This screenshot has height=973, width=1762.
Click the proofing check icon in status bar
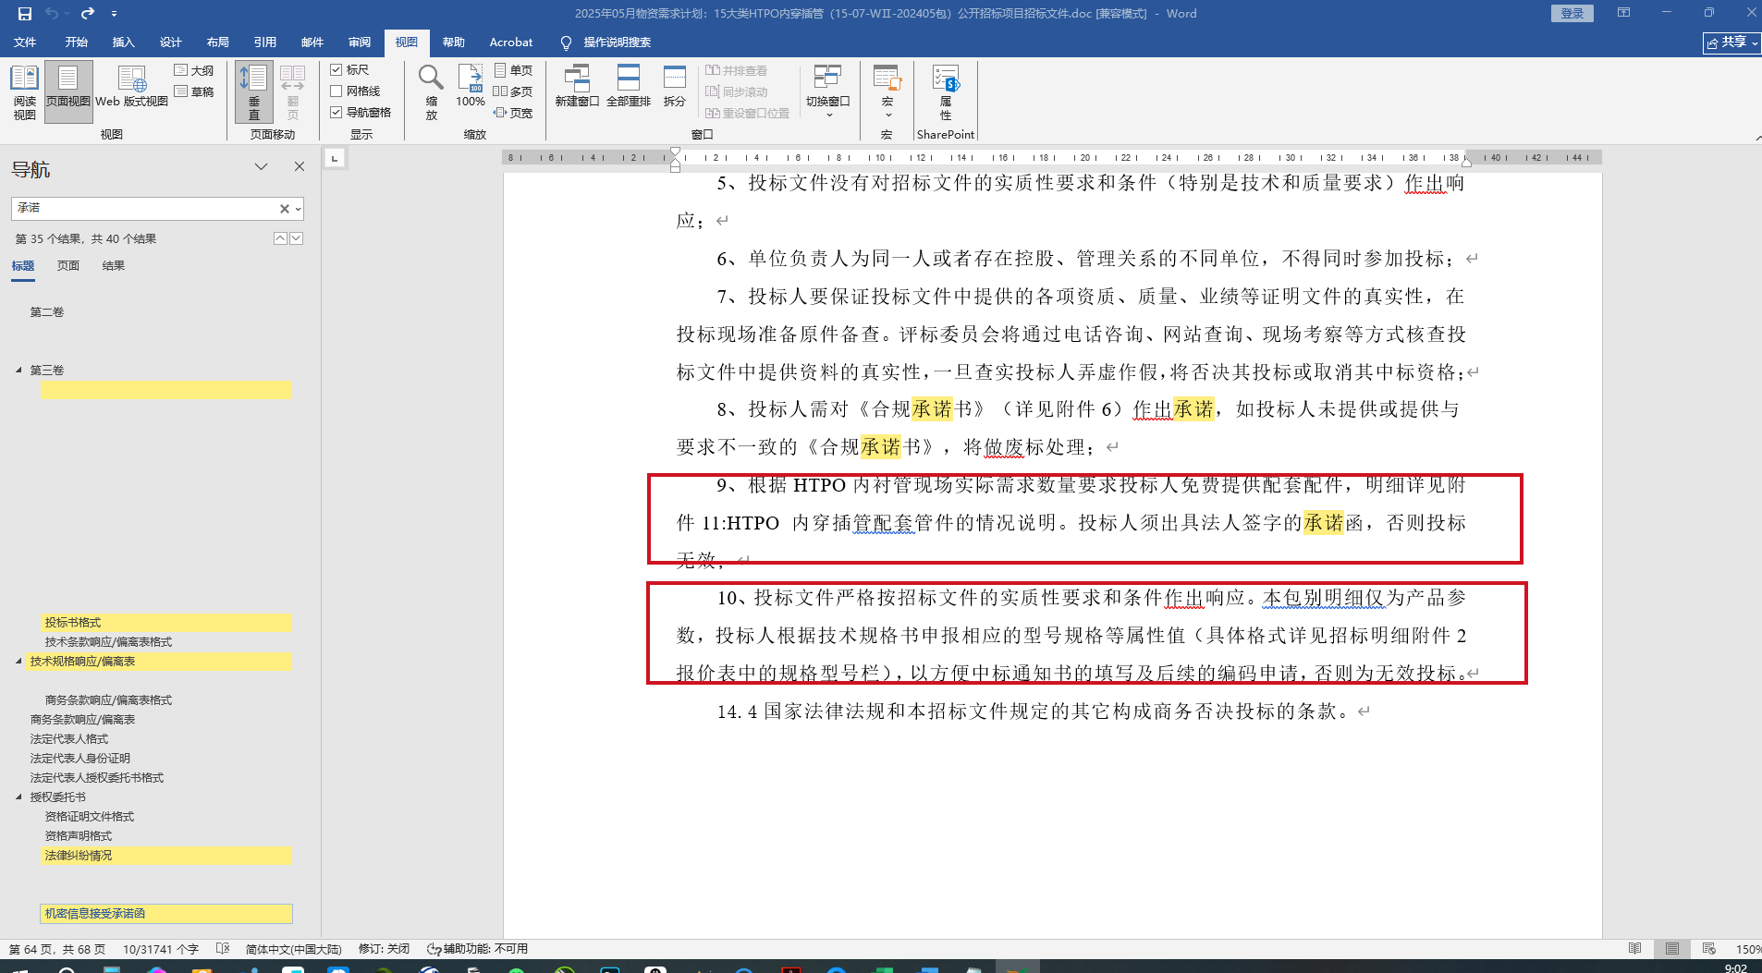222,948
